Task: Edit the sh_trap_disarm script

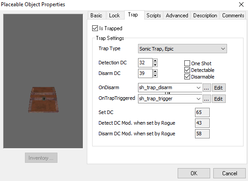Action: pyautogui.click(x=219, y=88)
